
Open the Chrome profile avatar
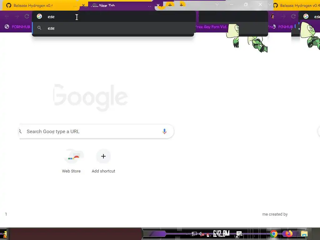(272, 16)
